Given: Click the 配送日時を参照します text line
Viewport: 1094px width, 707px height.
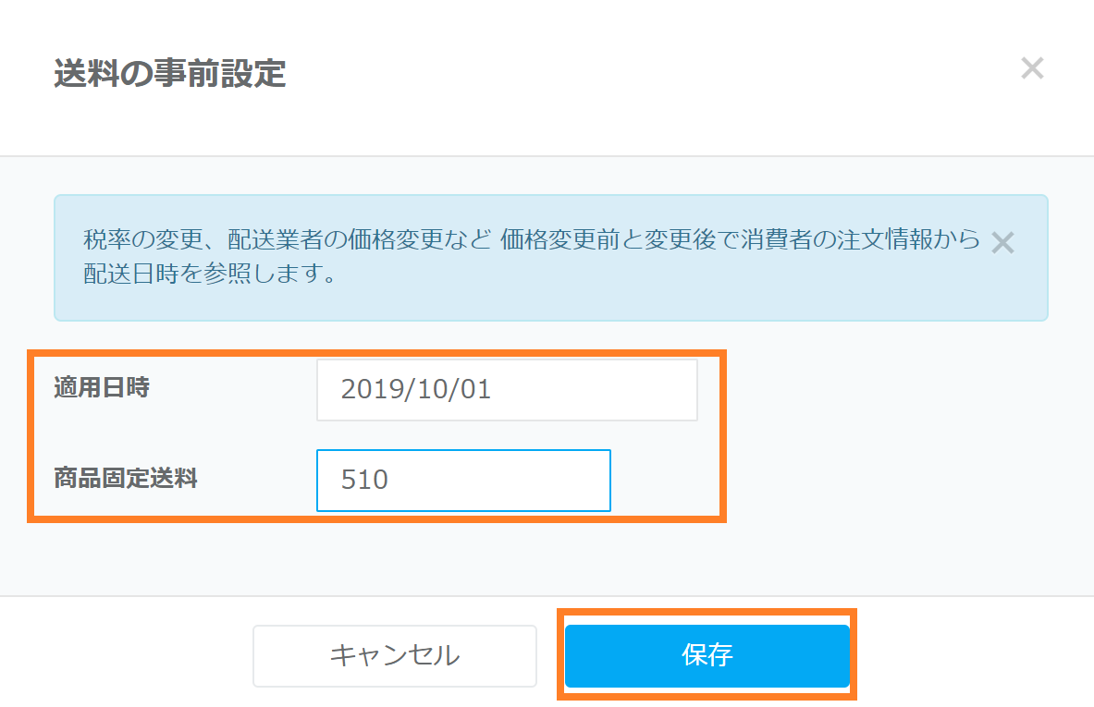Looking at the screenshot, I should point(208,275).
